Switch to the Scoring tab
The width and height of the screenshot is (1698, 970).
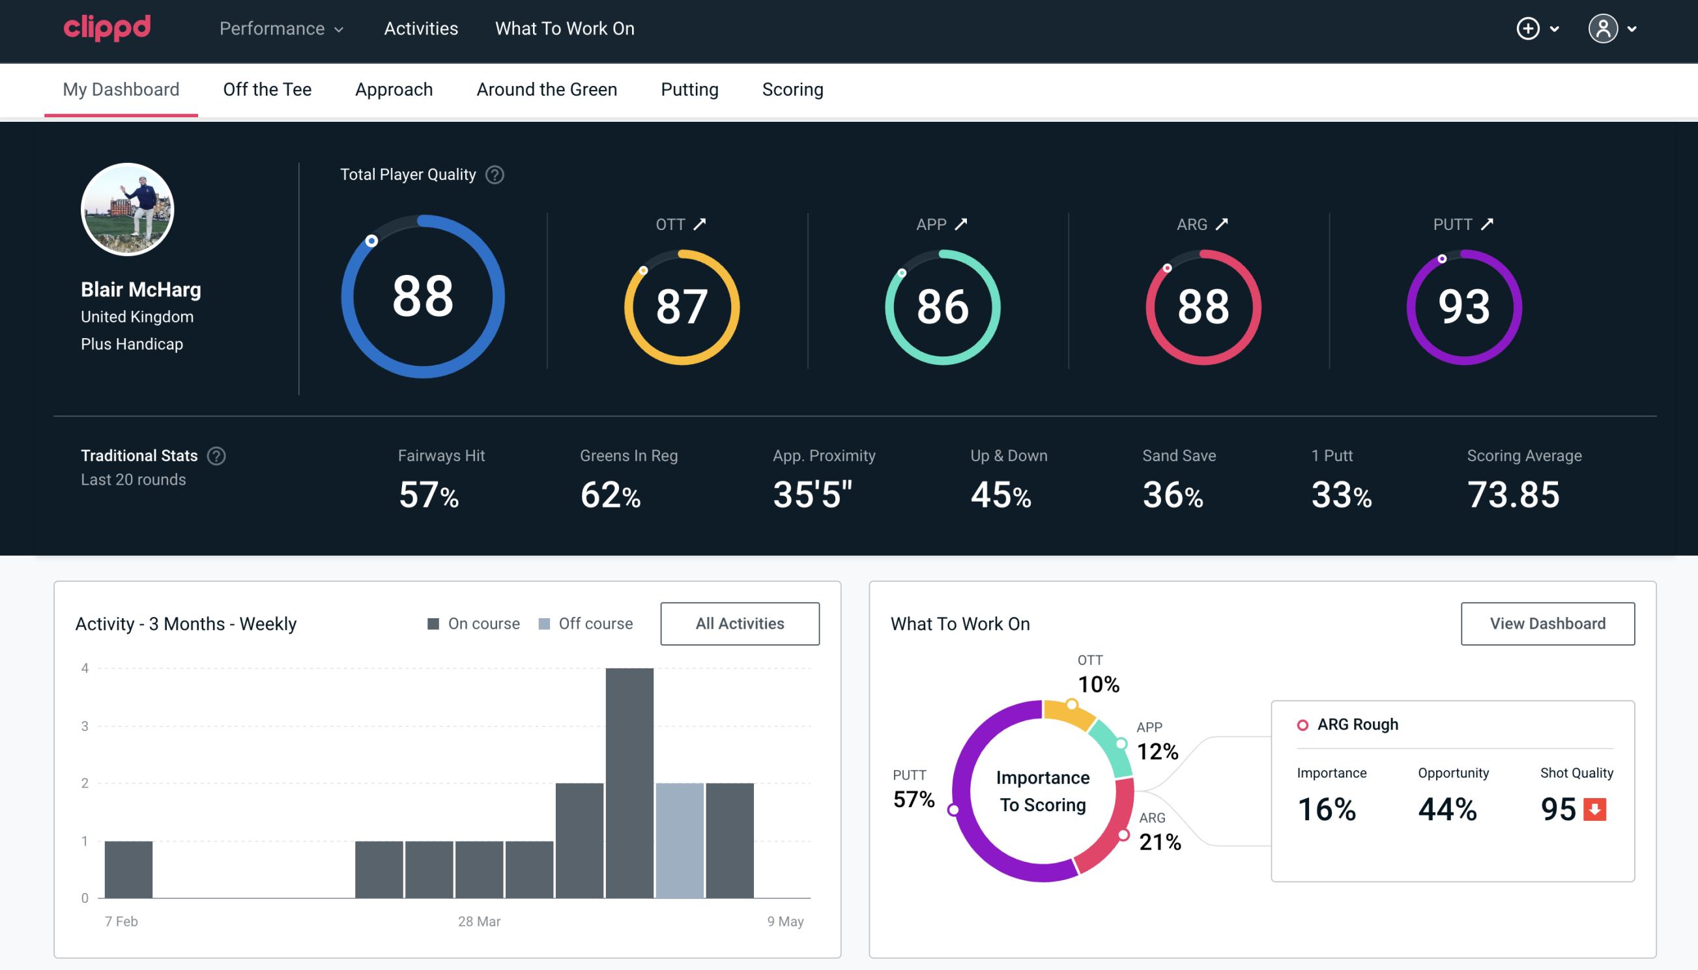point(793,89)
